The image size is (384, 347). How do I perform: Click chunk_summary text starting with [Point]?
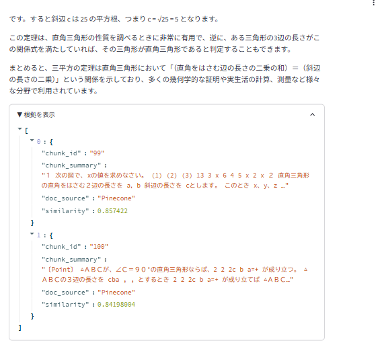(175, 274)
